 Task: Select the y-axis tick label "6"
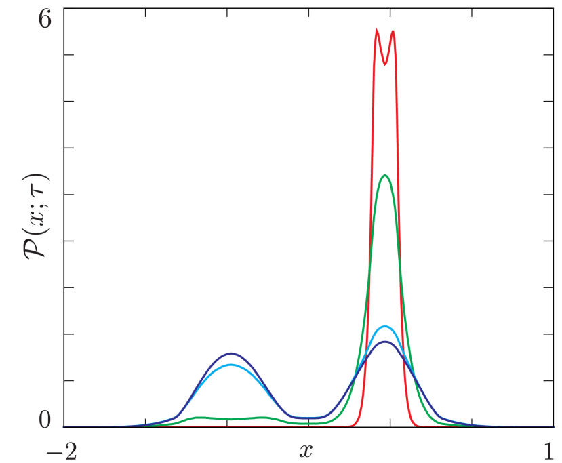click(x=45, y=20)
